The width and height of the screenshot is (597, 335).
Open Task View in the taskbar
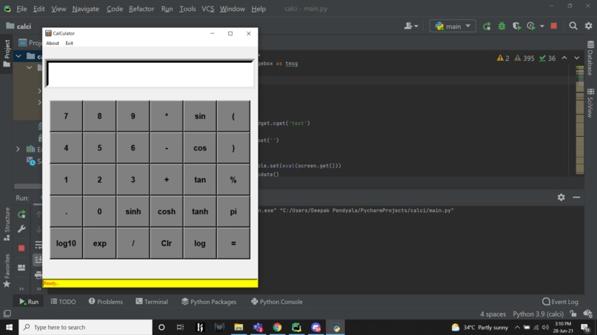pos(181,328)
